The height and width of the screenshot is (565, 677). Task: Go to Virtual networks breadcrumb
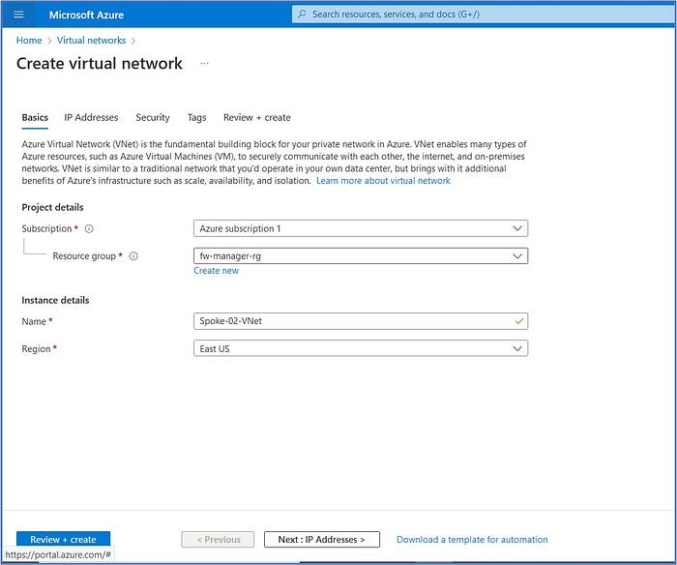point(91,41)
